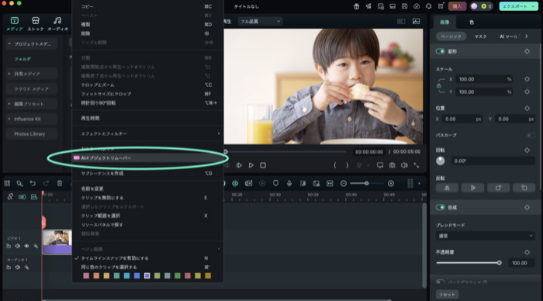Expand the 編集プリセット tree node
The width and height of the screenshot is (543, 301).
(9, 104)
